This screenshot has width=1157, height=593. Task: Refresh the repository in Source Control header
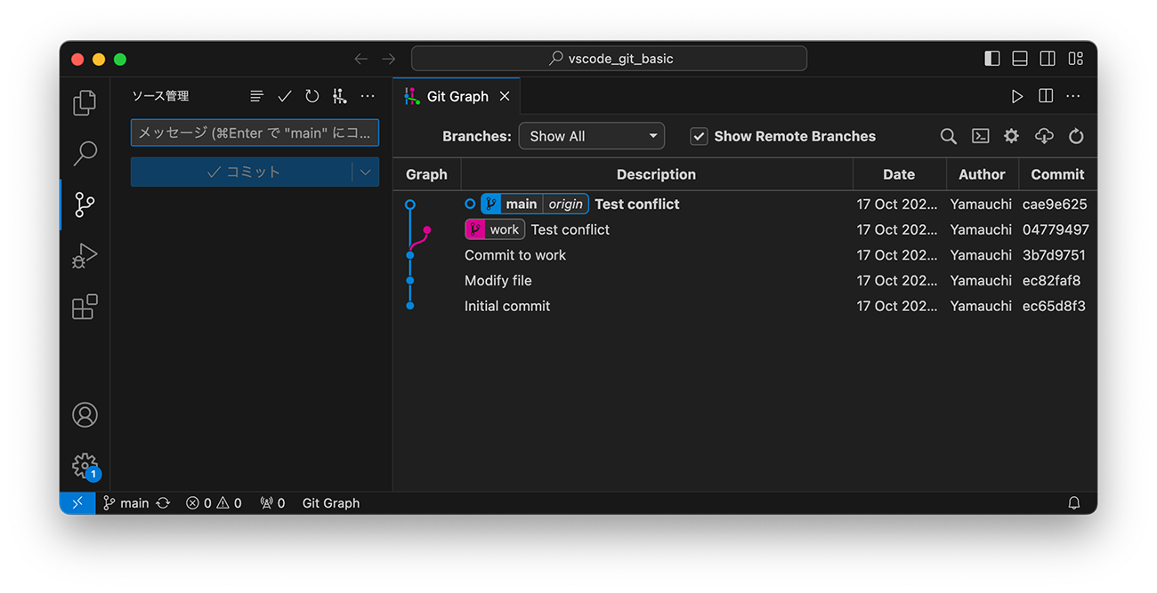[x=311, y=95]
